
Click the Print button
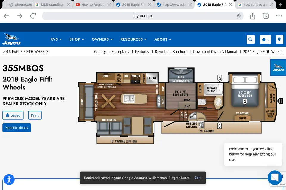click(35, 115)
